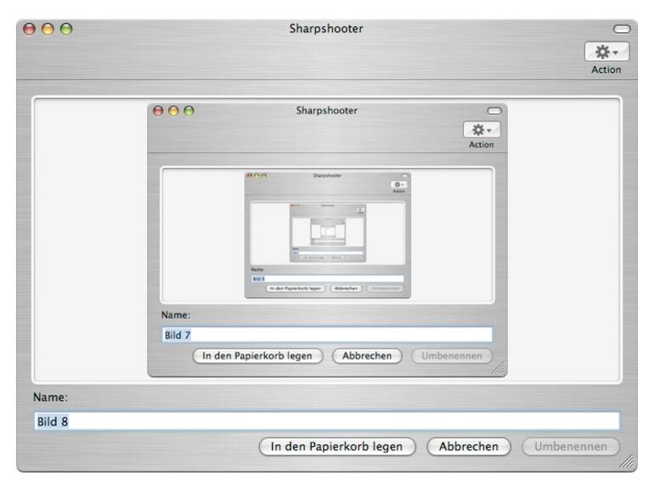Screen dimensions: 654x491
Task: Select the screenshot preview thumbnail
Action: pos(327,240)
